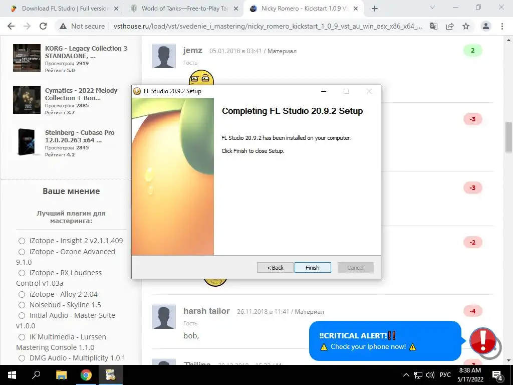Click the browser forward arrow
Viewport: 513px width, 385px height.
click(27, 26)
